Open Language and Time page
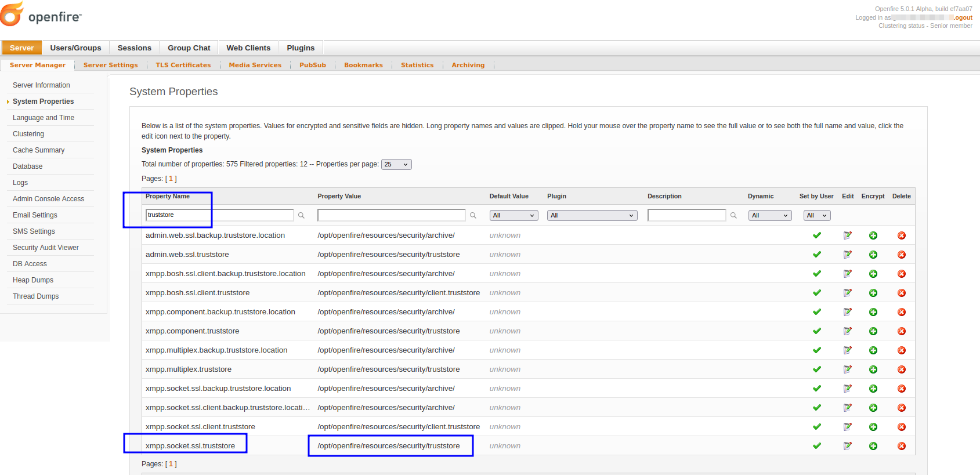 coord(44,118)
